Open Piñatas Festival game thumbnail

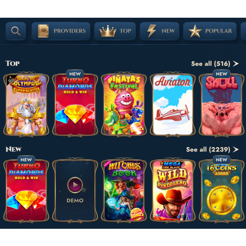coord(124,104)
